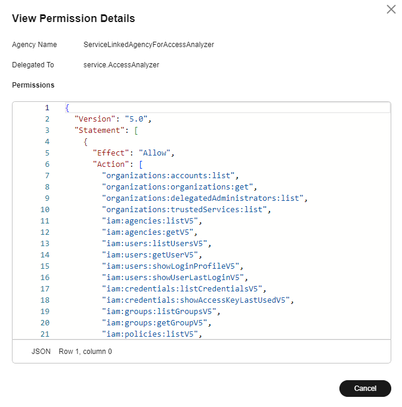Click the Row 1, column 0 indicator
The image size is (402, 407).
[85, 352]
